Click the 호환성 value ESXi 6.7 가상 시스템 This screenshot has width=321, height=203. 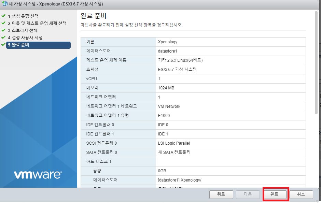177,70
